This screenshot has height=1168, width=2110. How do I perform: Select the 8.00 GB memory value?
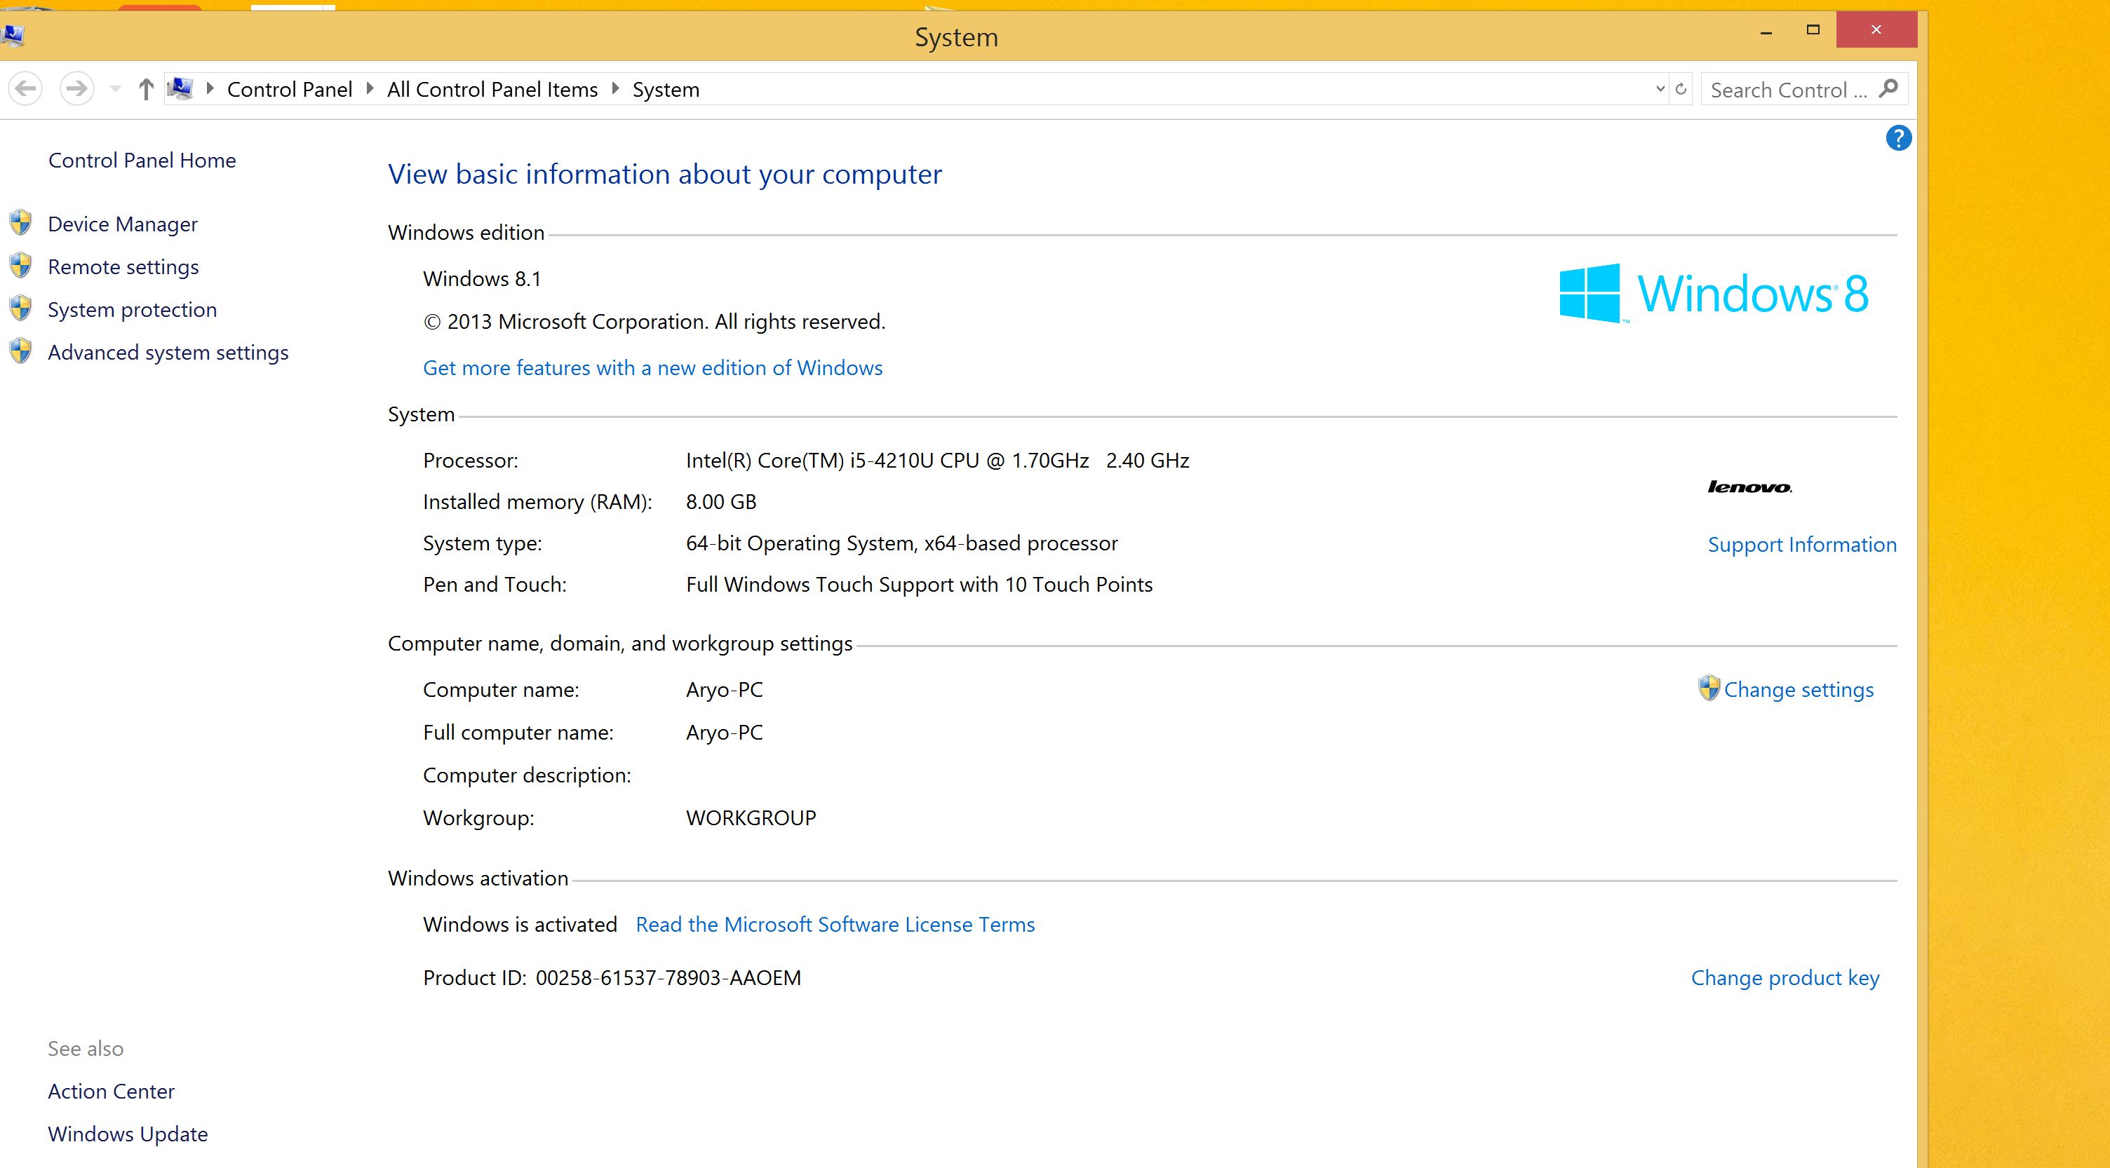[x=721, y=502]
